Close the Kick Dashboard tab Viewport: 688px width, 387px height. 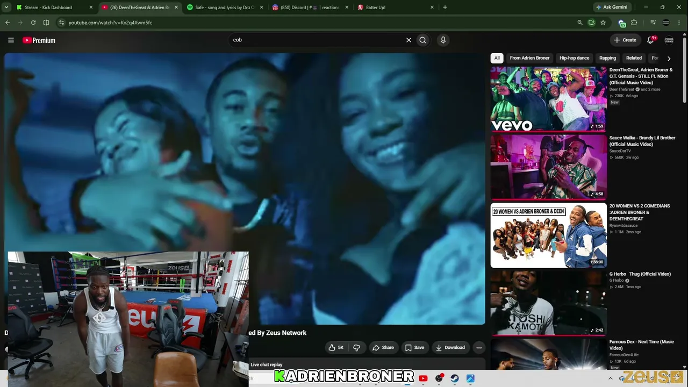pos(91,8)
